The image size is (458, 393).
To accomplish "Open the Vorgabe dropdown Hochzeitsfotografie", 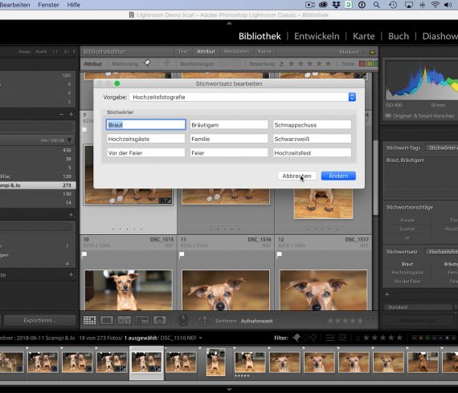I will click(x=243, y=97).
